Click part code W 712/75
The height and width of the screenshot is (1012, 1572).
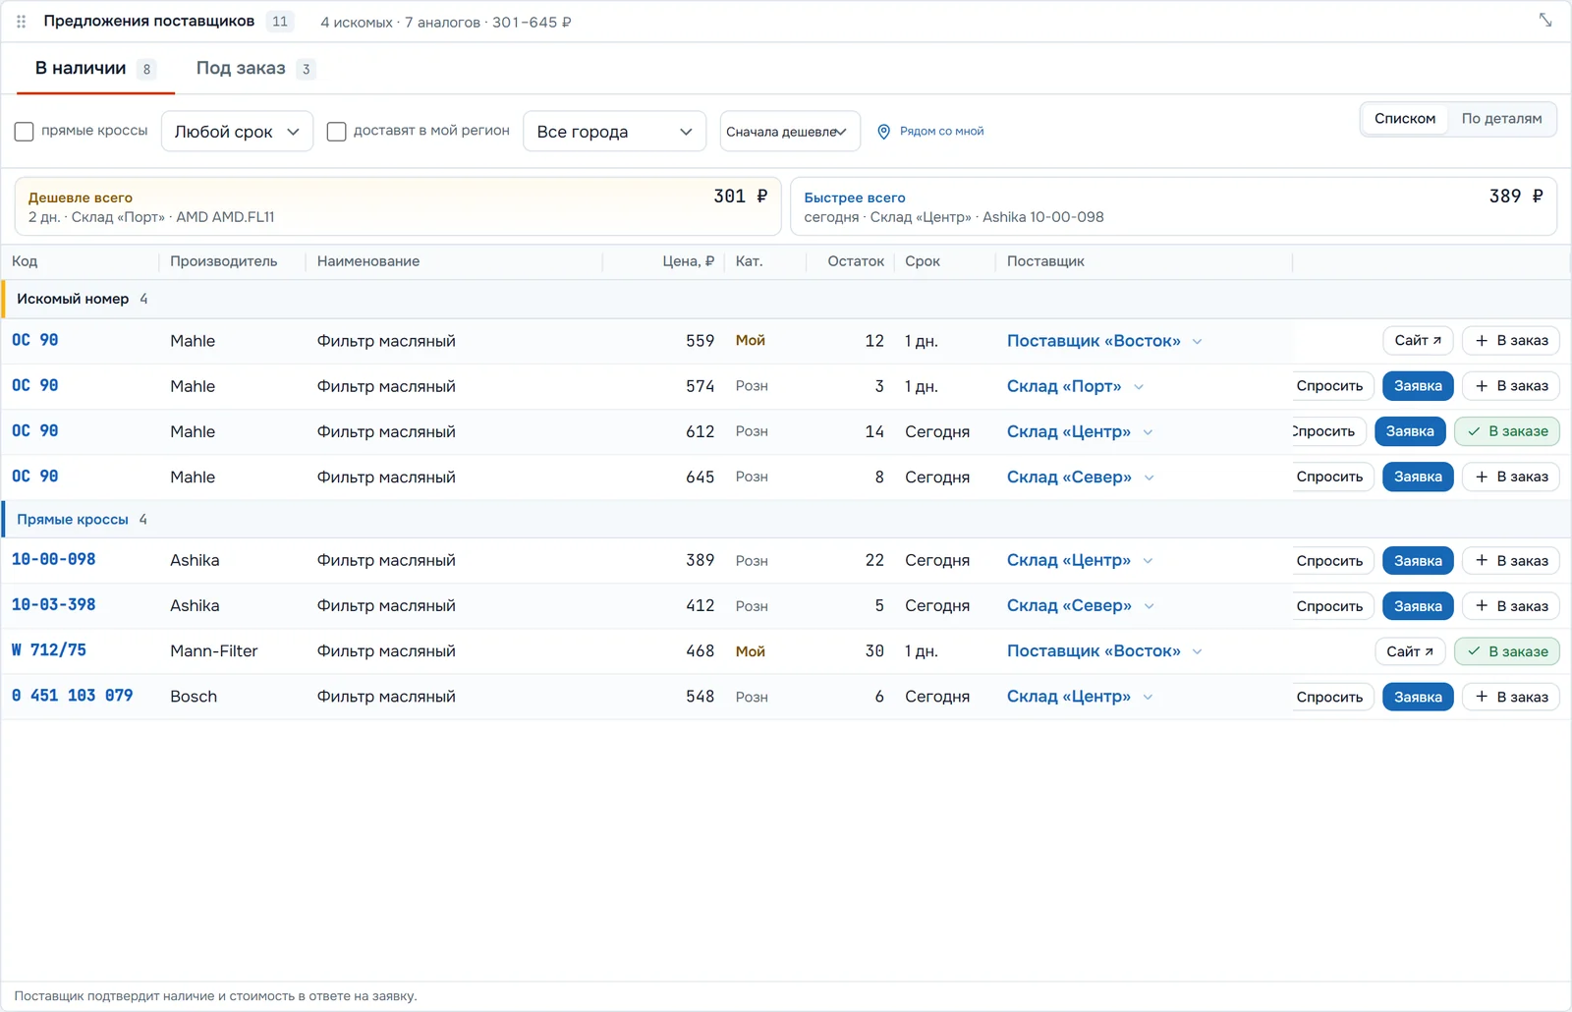pos(49,650)
